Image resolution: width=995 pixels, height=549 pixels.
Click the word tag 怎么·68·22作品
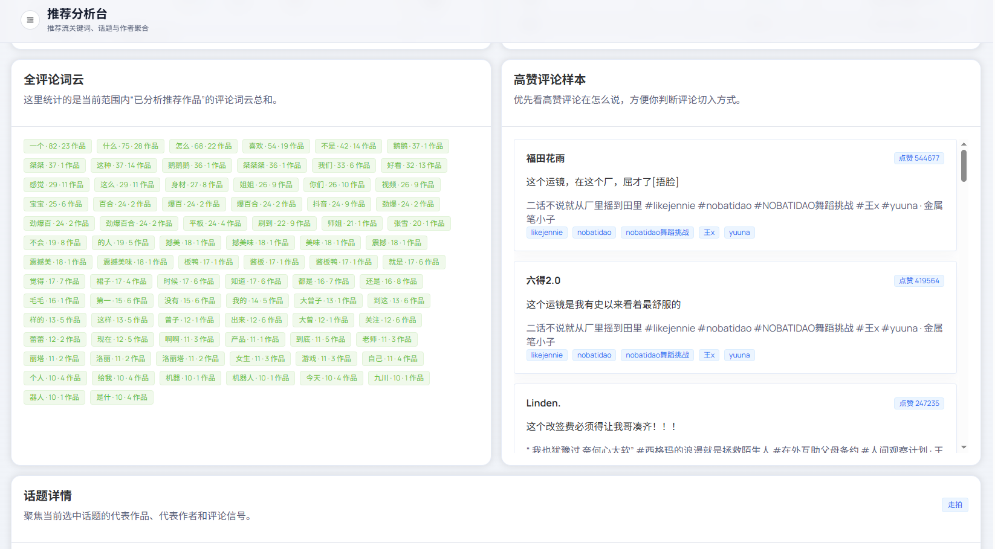tap(203, 146)
